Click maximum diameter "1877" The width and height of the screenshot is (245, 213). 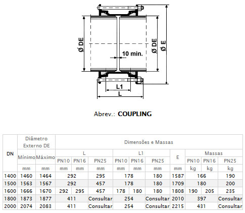45,199
